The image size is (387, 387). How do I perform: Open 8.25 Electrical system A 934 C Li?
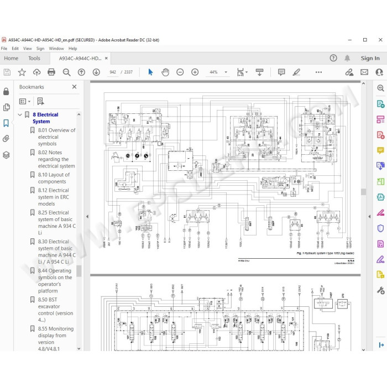coord(56,223)
